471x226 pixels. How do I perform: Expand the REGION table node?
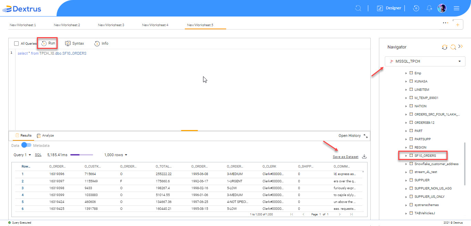[x=406, y=148]
